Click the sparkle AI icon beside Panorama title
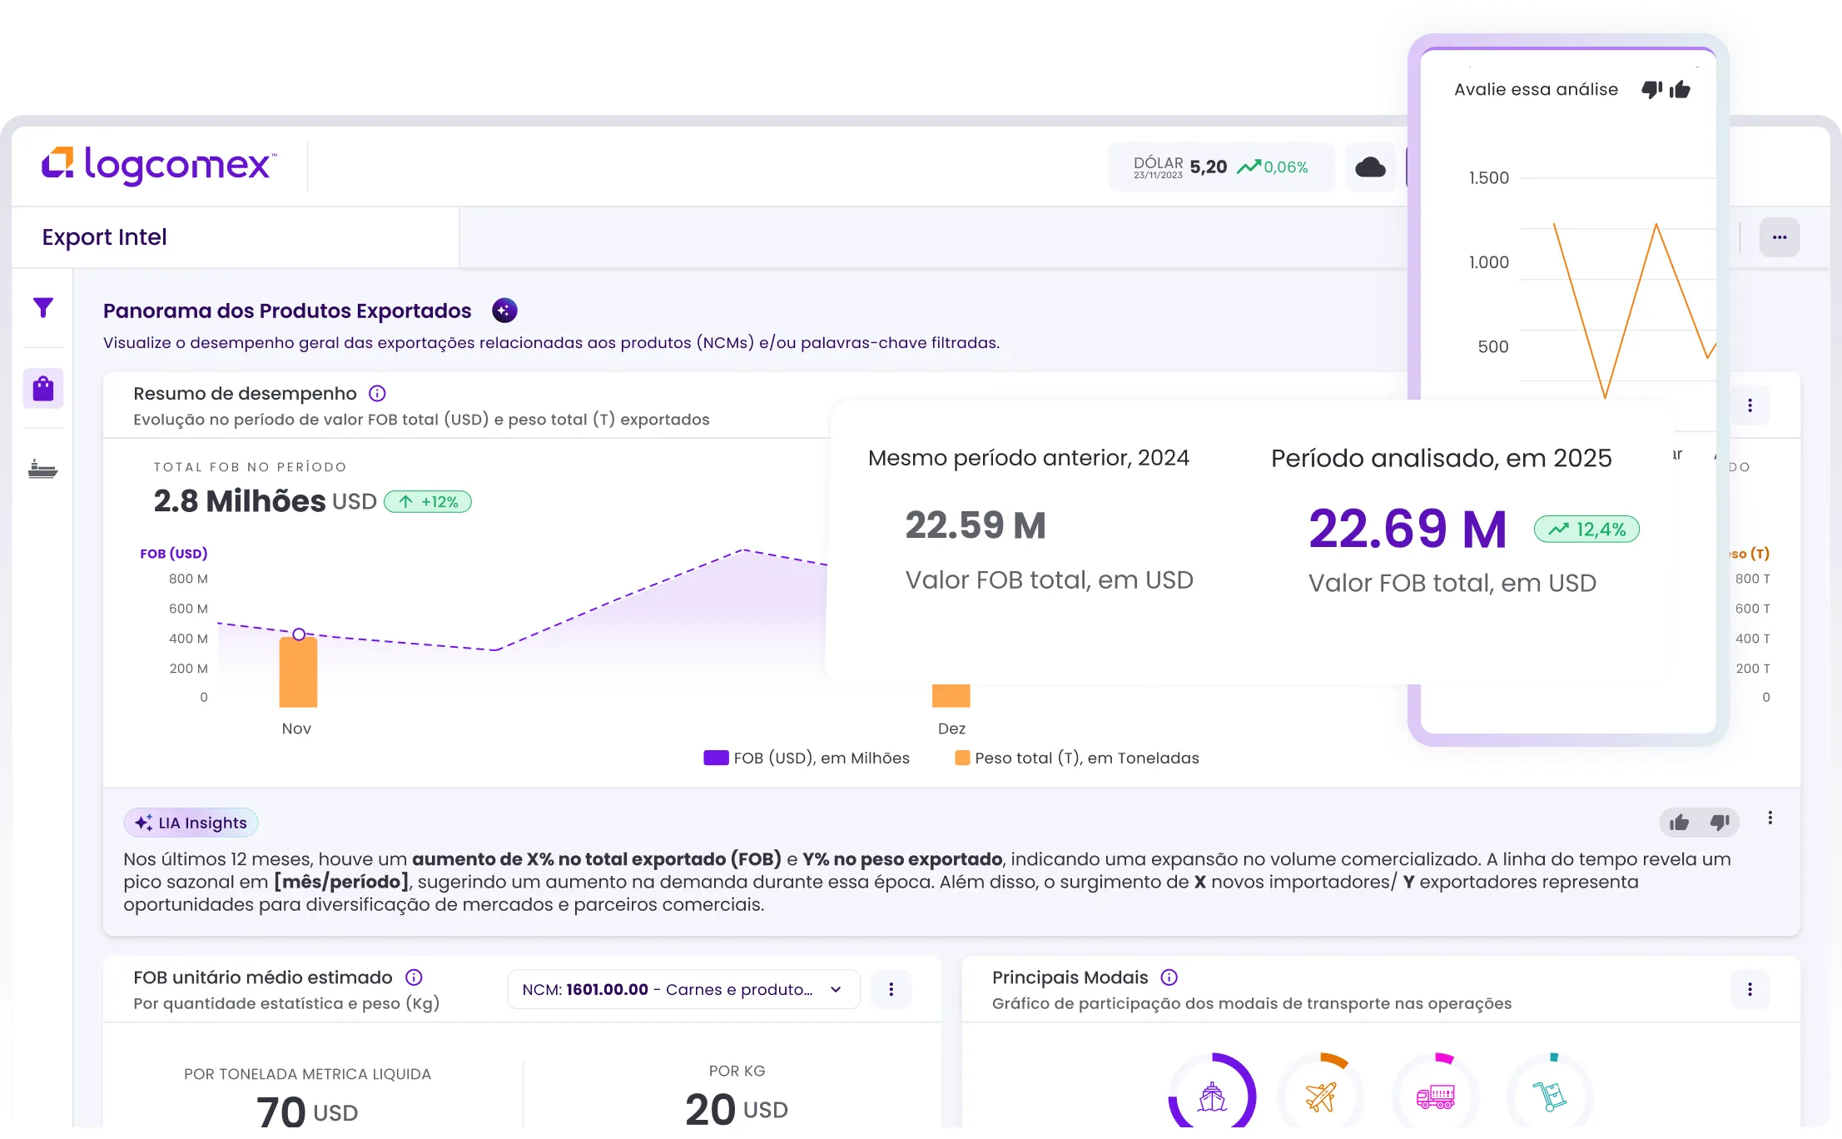This screenshot has width=1842, height=1139. (x=504, y=311)
